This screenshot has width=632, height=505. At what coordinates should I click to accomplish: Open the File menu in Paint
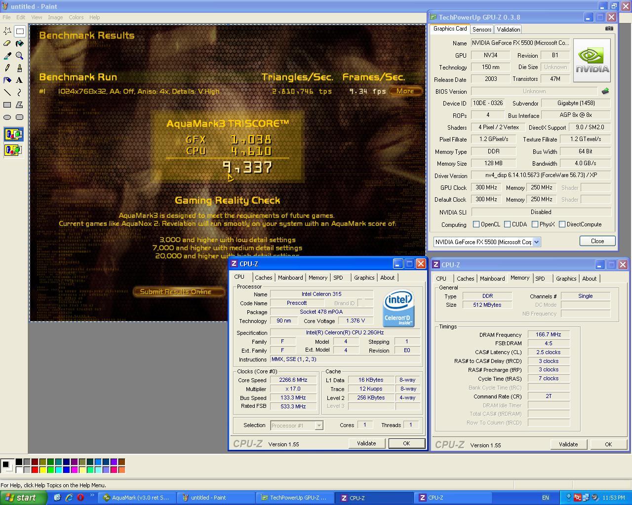(x=6, y=17)
